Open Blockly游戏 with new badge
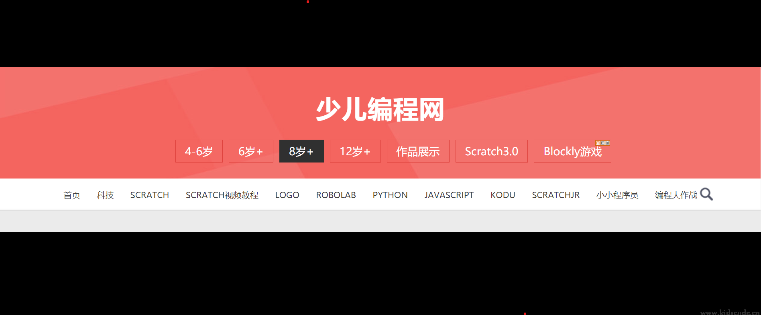The image size is (761, 315). click(x=572, y=151)
